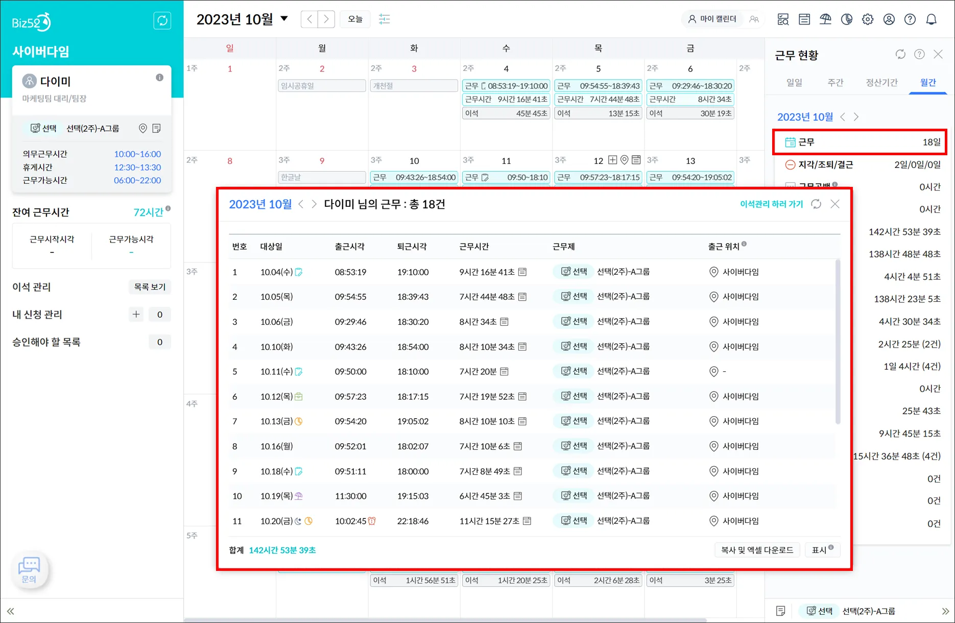Go to the previous month in the calendar

(309, 19)
